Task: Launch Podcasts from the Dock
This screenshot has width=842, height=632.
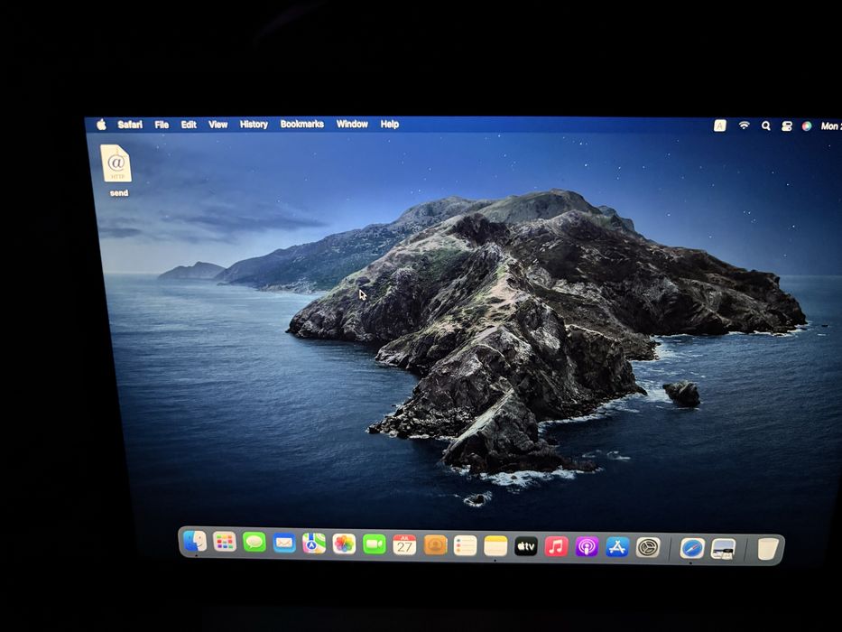Action: [587, 548]
